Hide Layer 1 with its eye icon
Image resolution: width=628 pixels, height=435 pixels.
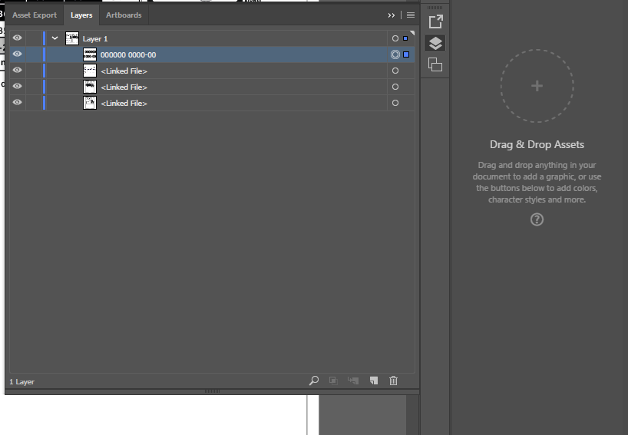coord(17,38)
